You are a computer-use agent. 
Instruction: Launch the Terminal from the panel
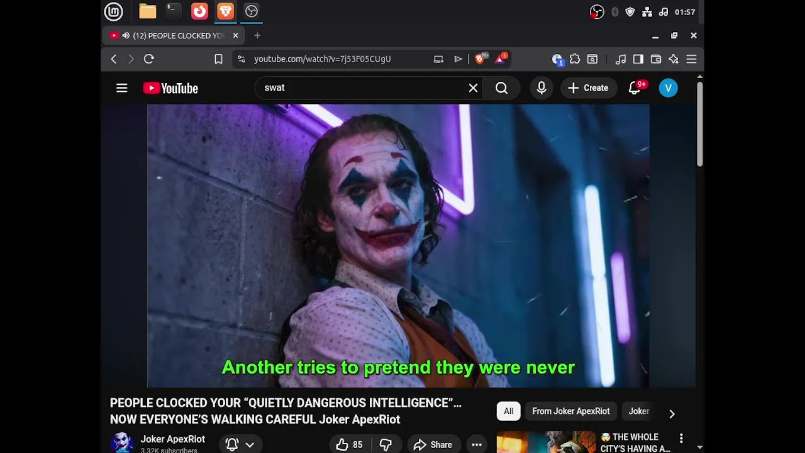click(x=174, y=11)
